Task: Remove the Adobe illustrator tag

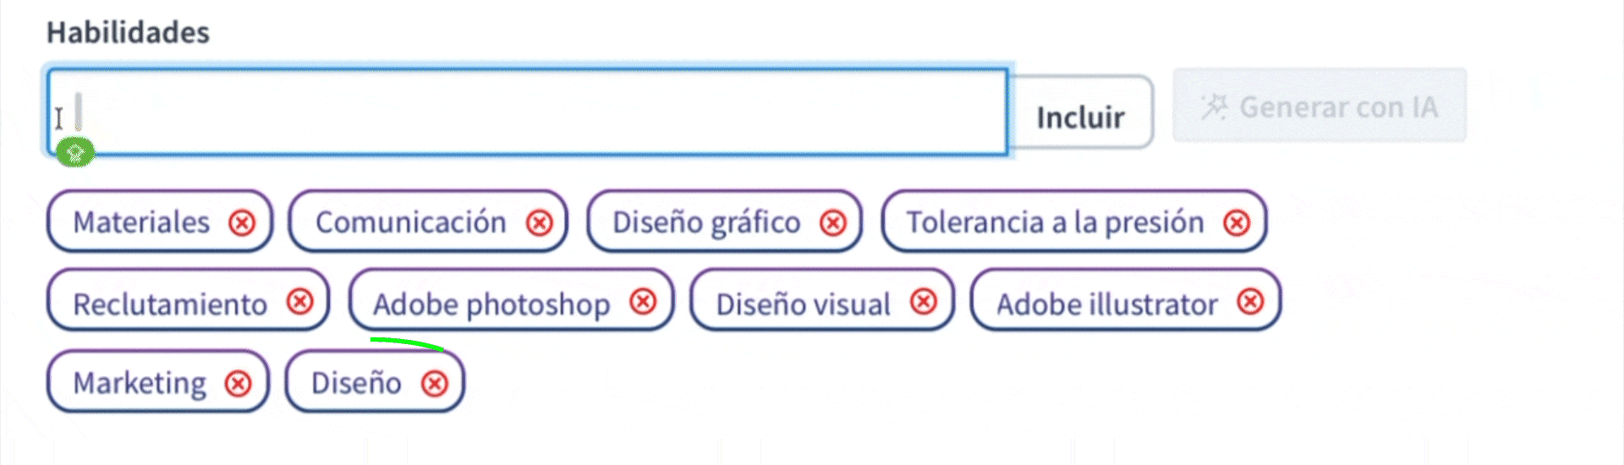Action: tap(1250, 302)
